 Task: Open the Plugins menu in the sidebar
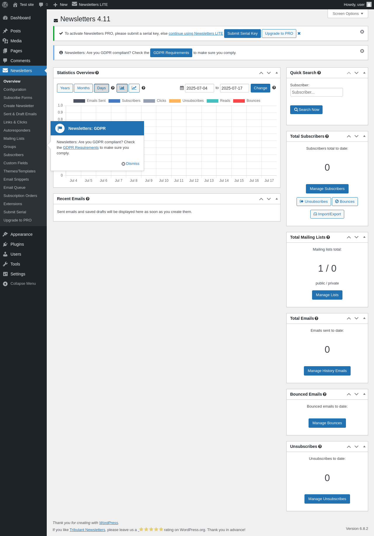(x=23, y=244)
